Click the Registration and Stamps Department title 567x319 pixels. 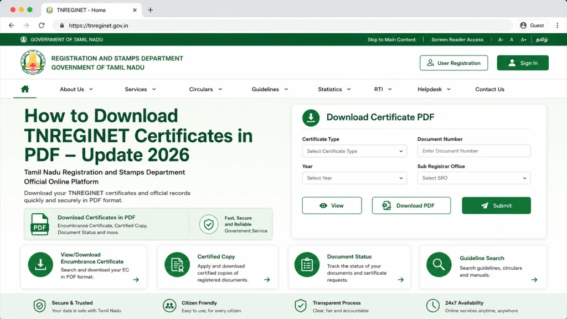(x=117, y=63)
